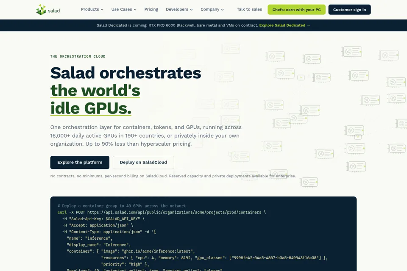Click the curl -X POST command line

[162, 213]
